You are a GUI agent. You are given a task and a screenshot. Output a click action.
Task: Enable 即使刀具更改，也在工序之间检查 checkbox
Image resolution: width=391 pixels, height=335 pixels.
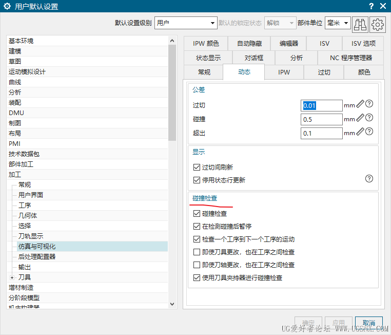tap(197, 252)
